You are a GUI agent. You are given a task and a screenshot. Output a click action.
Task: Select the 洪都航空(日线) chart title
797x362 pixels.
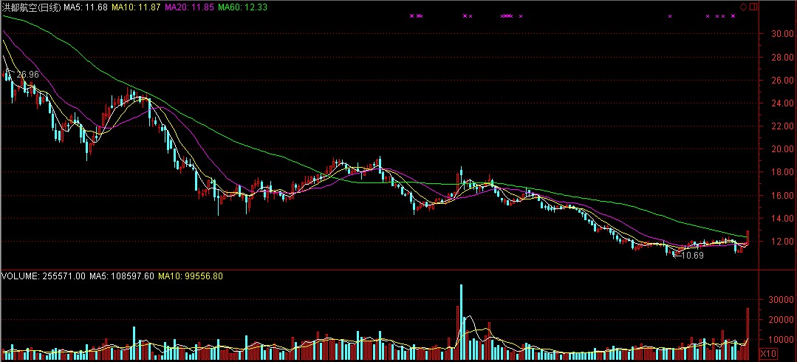pyautogui.click(x=32, y=7)
